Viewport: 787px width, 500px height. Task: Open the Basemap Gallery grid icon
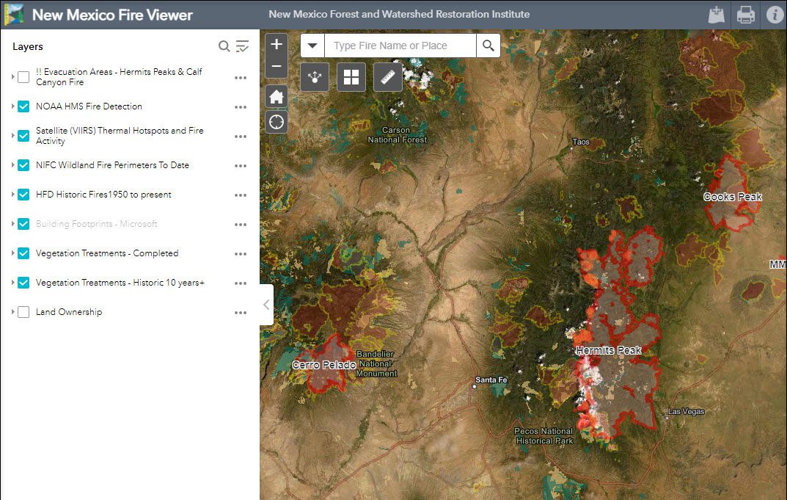click(x=351, y=76)
